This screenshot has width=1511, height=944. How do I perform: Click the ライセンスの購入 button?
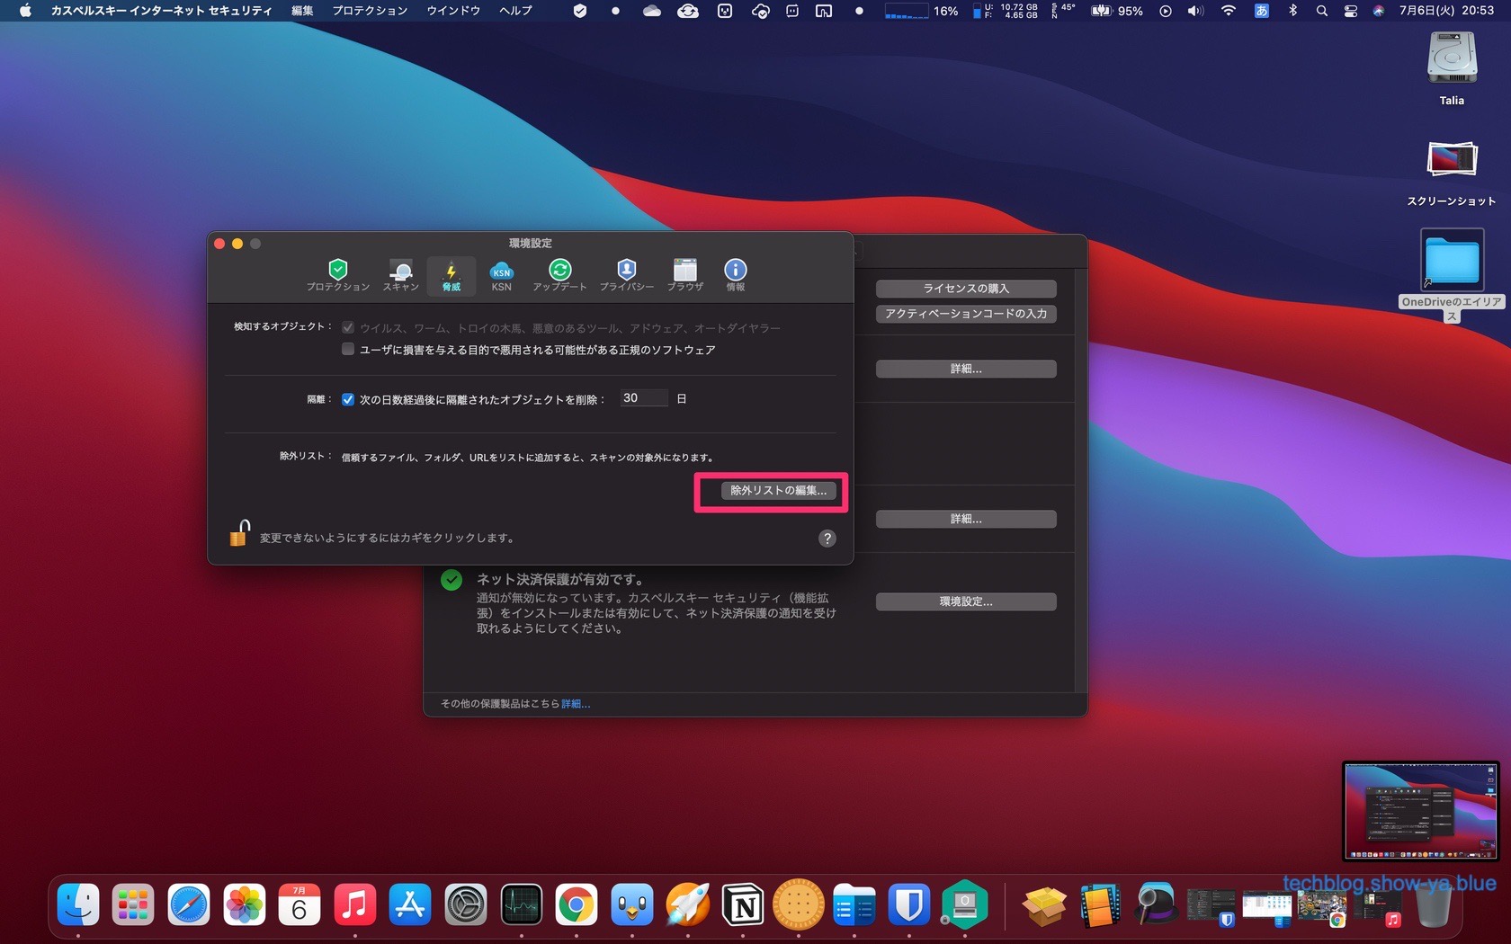point(965,289)
